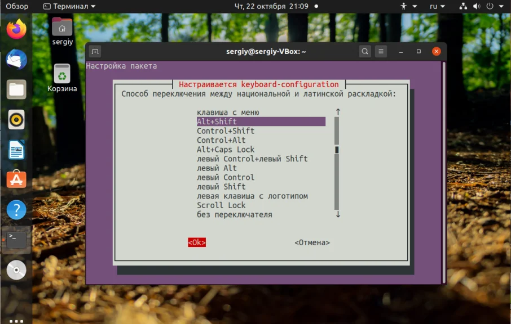The height and width of the screenshot is (324, 511).
Task: Open the sergiy home folder on desktop
Action: click(x=62, y=31)
